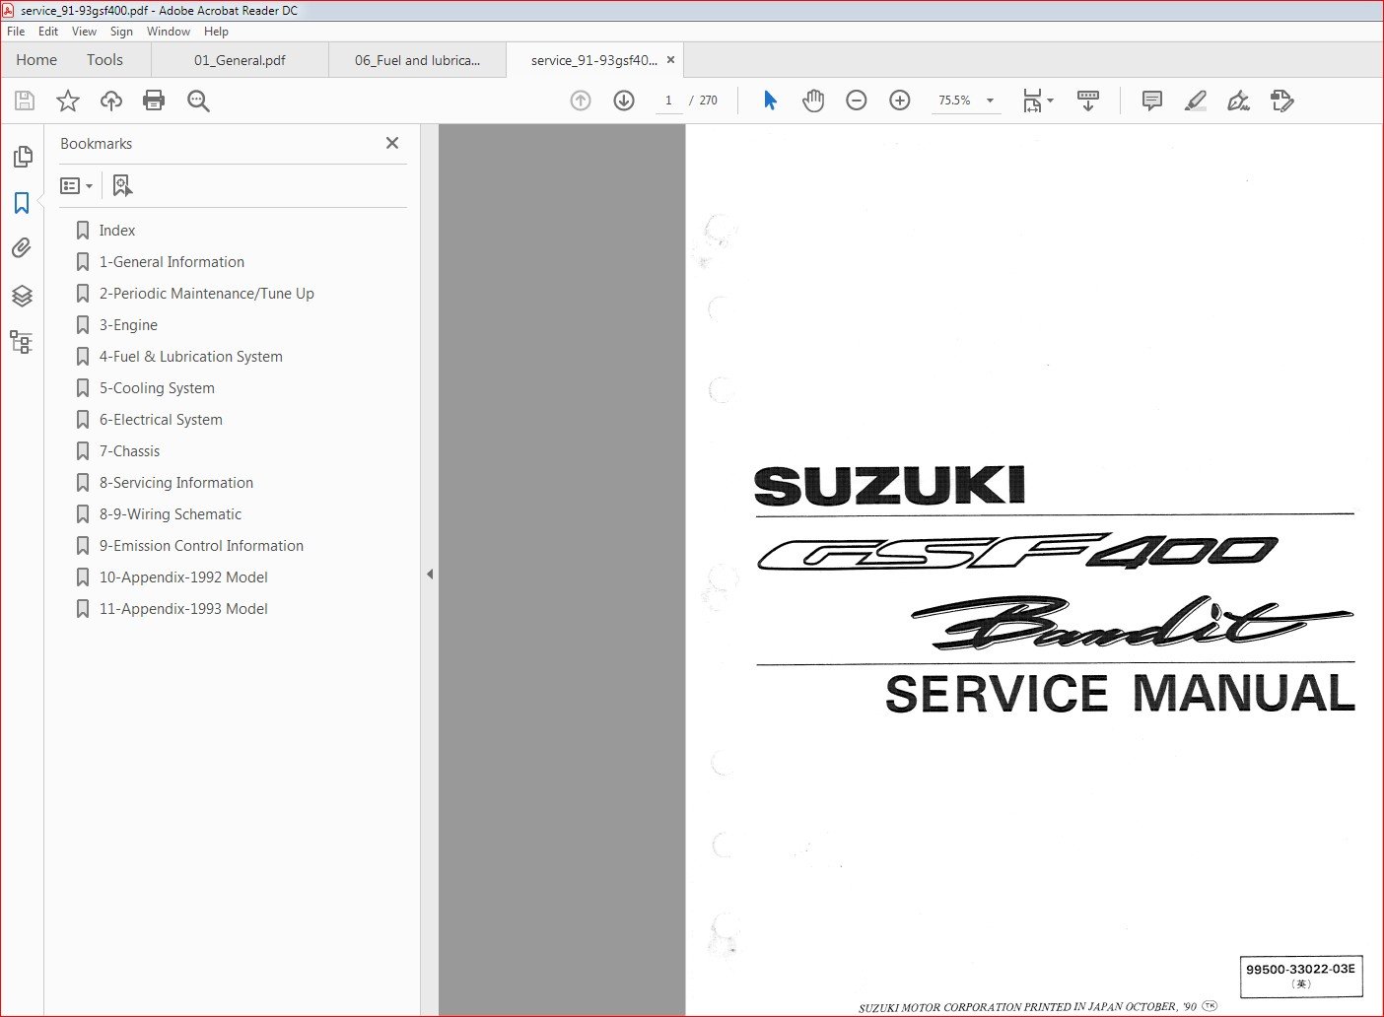Click the page number field
The width and height of the screenshot is (1384, 1017).
click(x=669, y=101)
